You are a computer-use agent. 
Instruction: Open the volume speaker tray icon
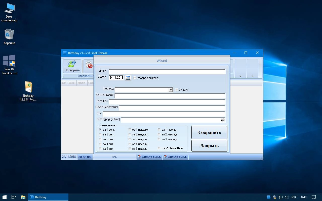286,197
